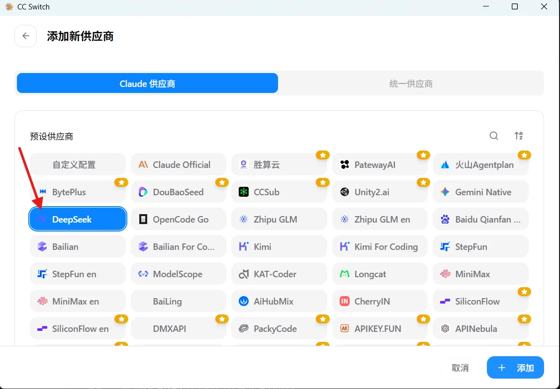
Task: Select the StepFun en preset
Action: tap(78, 274)
